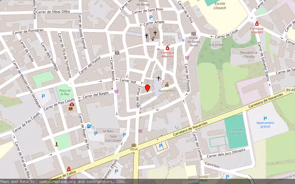This screenshot has height=184, width=295.
Task: Click blue water dot near Portal de Santa Anna
Action: 183,40
